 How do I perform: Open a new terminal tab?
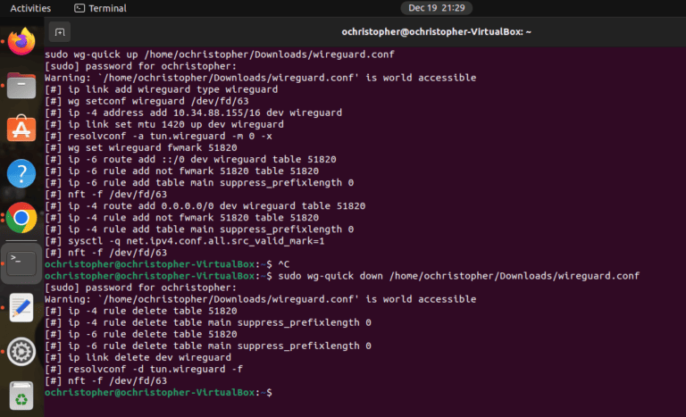coord(60,32)
